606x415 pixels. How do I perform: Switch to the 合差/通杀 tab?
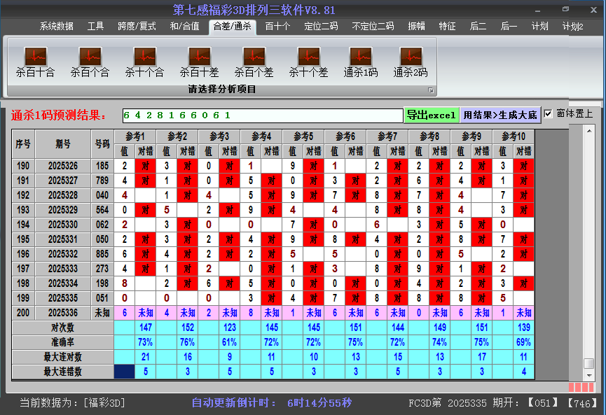tap(232, 27)
